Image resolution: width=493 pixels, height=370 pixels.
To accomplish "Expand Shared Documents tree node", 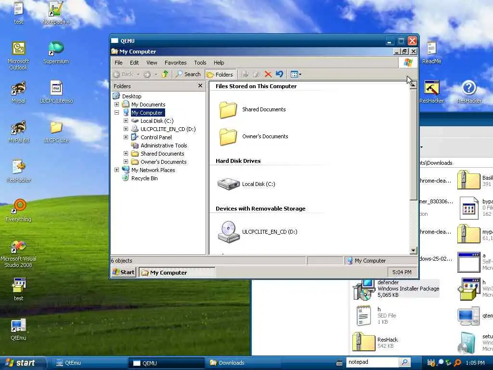I will coord(126,153).
